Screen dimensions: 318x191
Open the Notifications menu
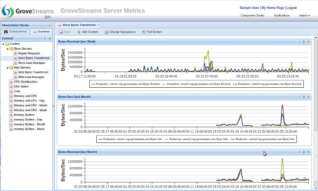(282, 15)
